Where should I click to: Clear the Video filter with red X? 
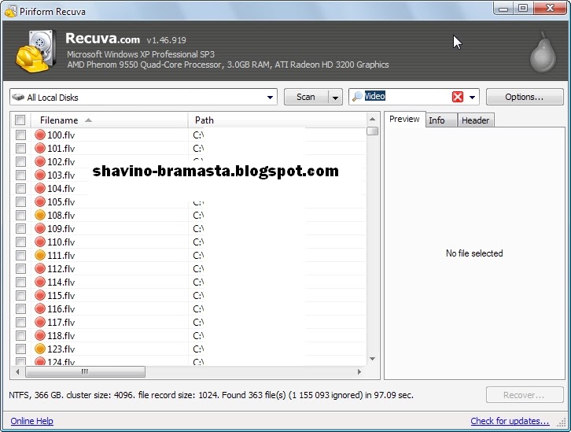click(458, 97)
